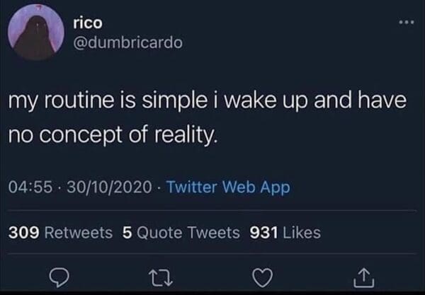Open the profile via display name rico
The height and width of the screenshot is (295, 425).
88,23
